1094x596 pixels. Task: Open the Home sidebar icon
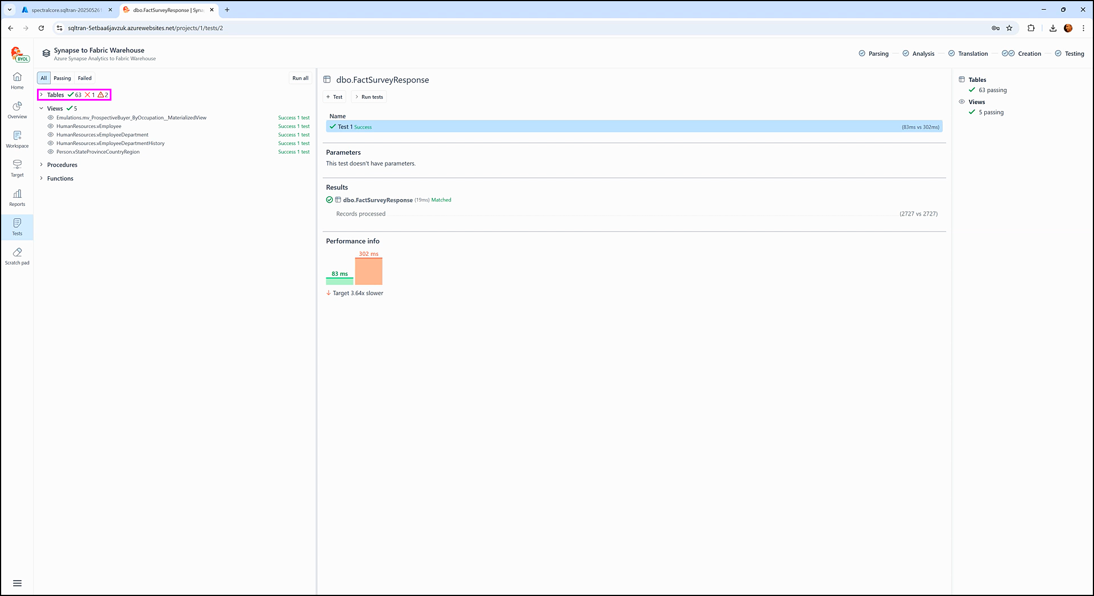point(17,81)
